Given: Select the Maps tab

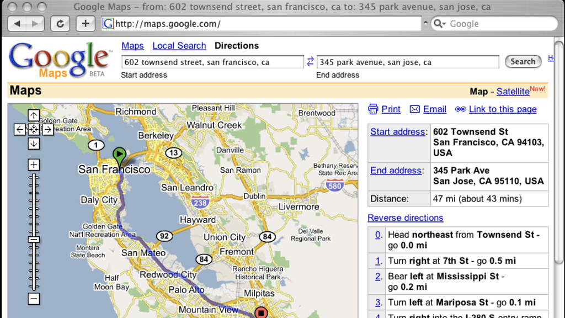Looking at the screenshot, I should pos(132,46).
